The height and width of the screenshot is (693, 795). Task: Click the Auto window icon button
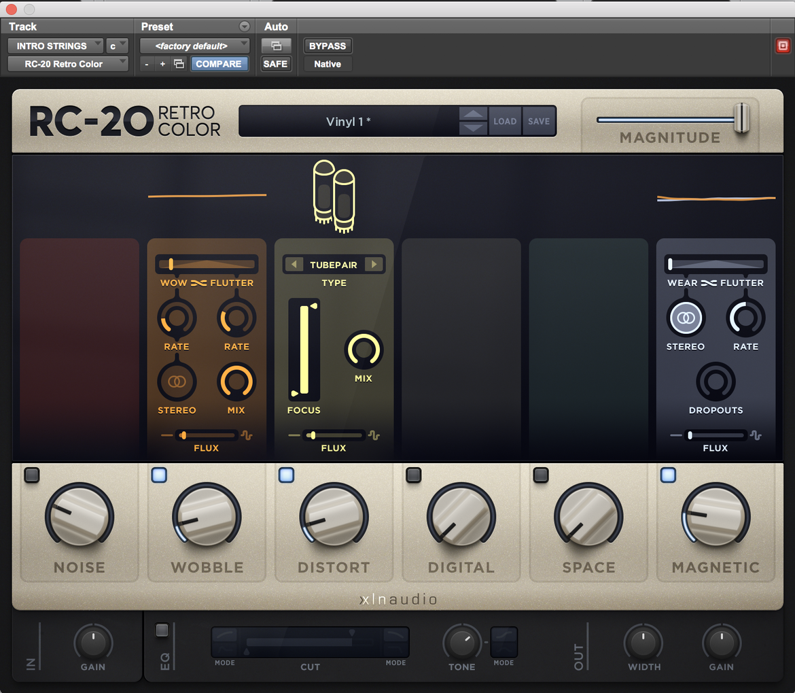[x=277, y=46]
